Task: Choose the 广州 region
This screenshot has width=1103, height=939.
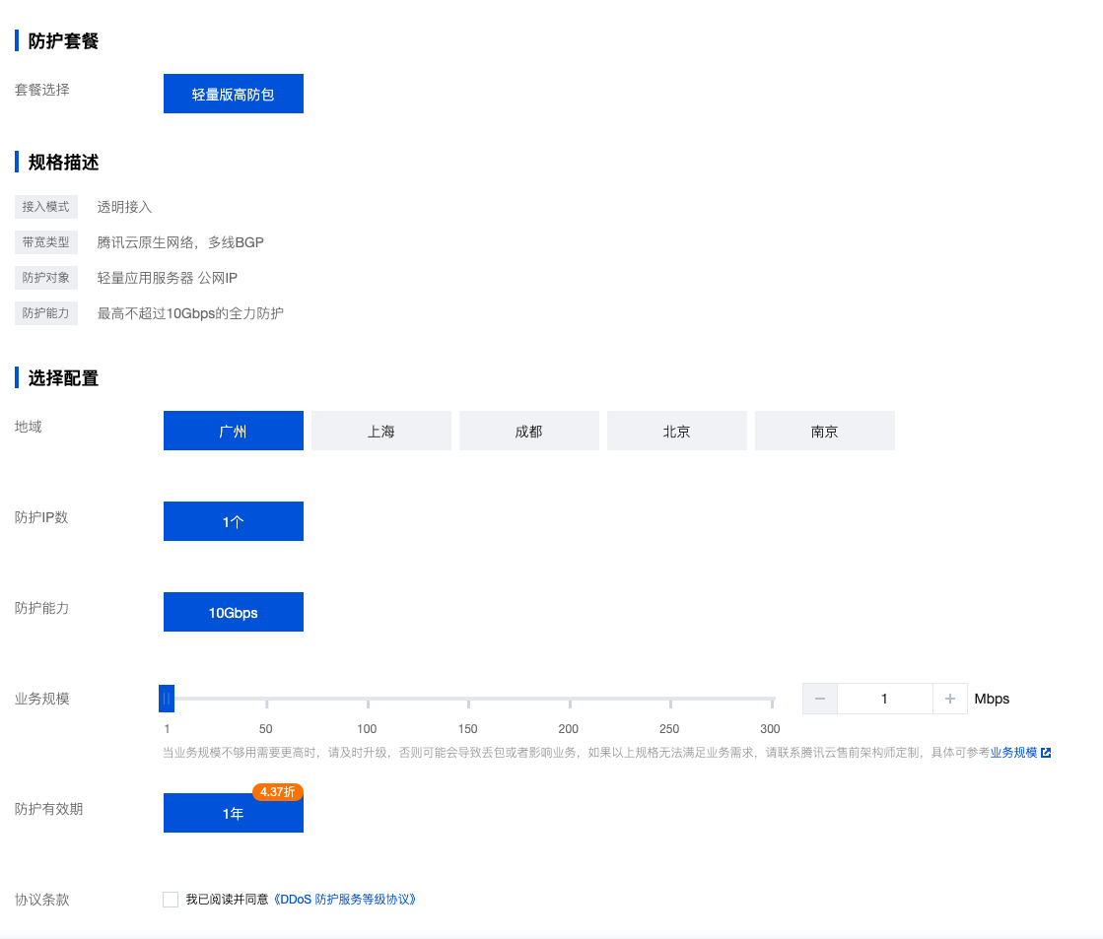Action: coord(234,431)
